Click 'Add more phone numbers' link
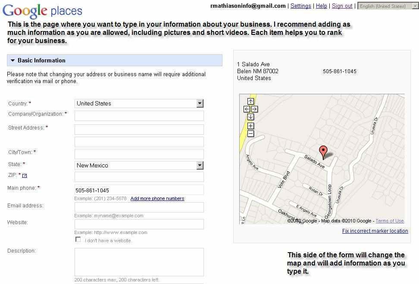The width and height of the screenshot is (419, 284). pos(157,198)
